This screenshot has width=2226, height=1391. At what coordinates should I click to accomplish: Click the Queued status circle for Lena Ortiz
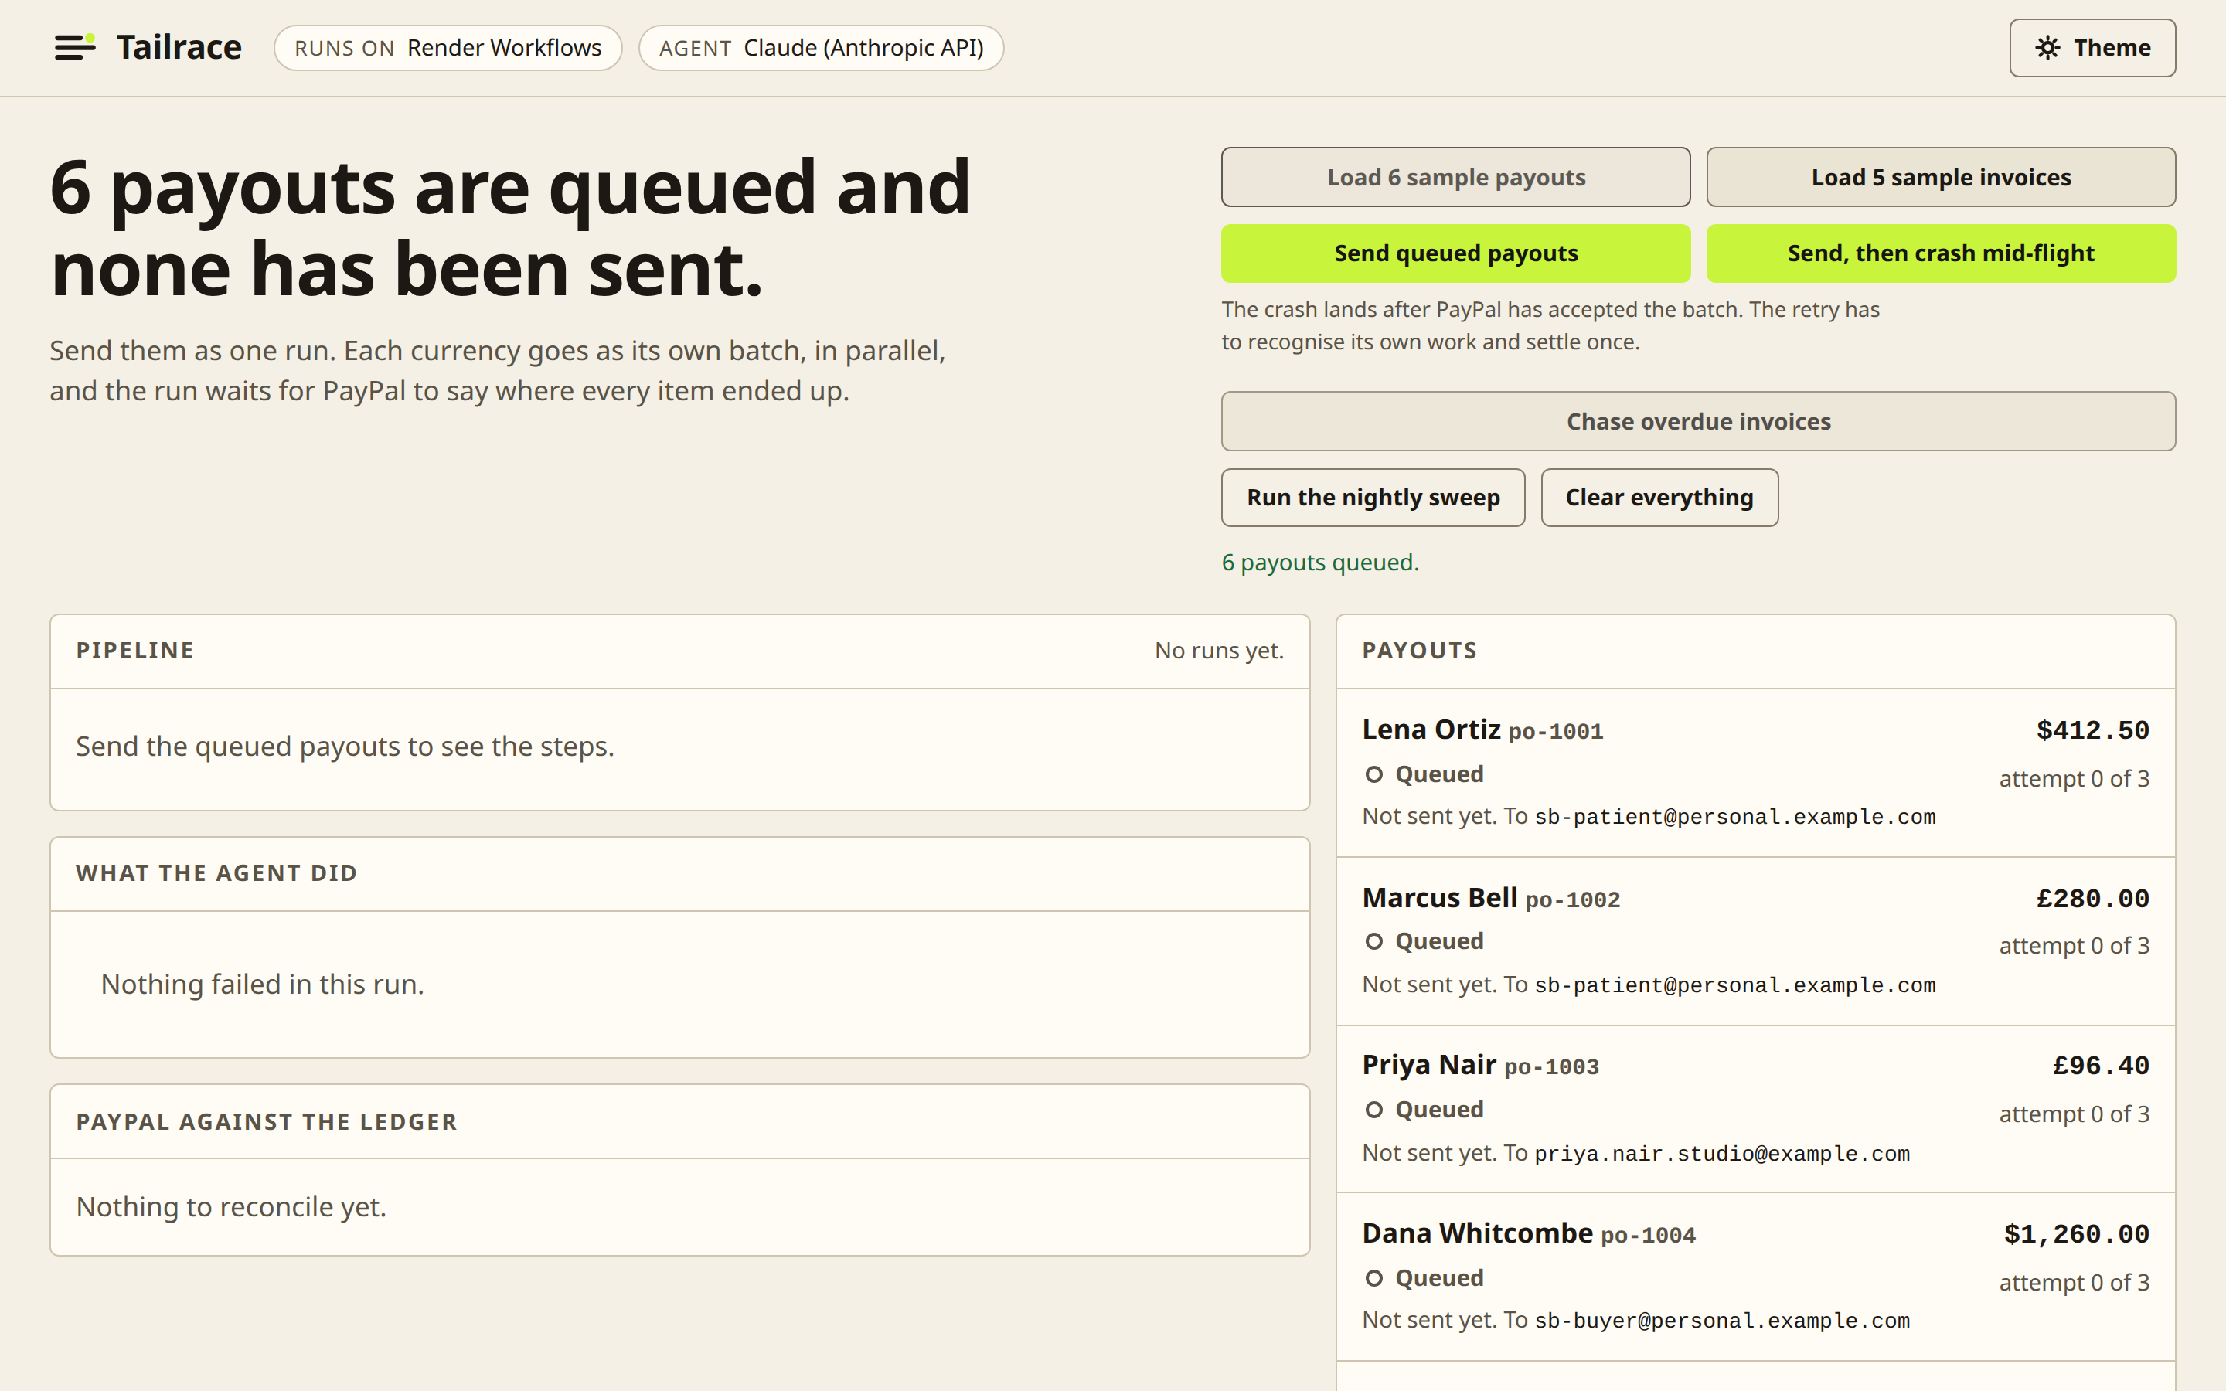tap(1373, 774)
